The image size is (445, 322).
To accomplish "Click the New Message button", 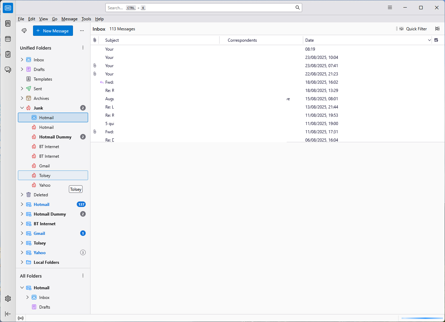I will (x=53, y=31).
